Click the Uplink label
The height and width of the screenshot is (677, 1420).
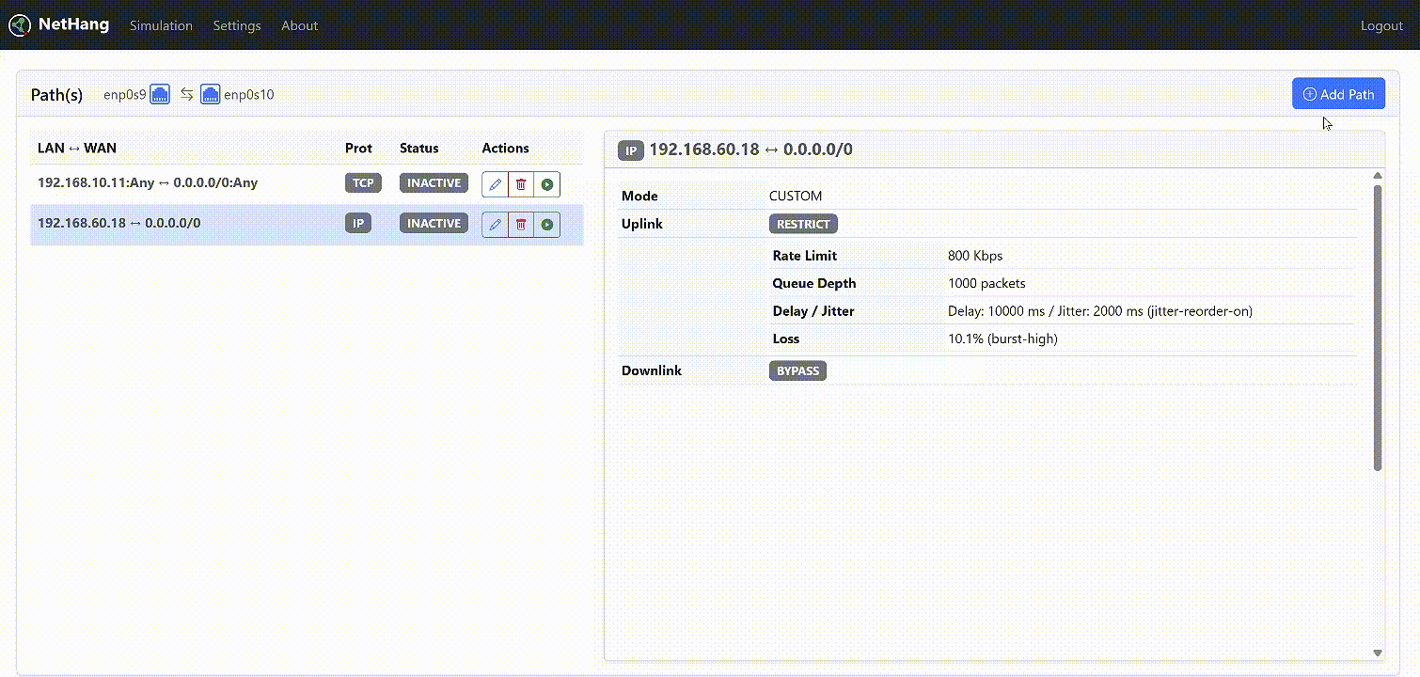[x=642, y=225]
